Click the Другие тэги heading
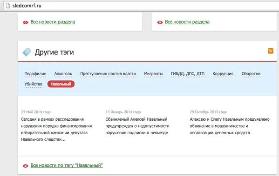 (54, 52)
